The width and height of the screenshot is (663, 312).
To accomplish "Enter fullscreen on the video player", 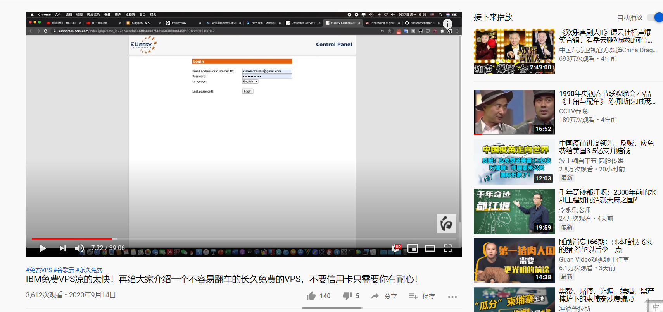I will coord(447,248).
